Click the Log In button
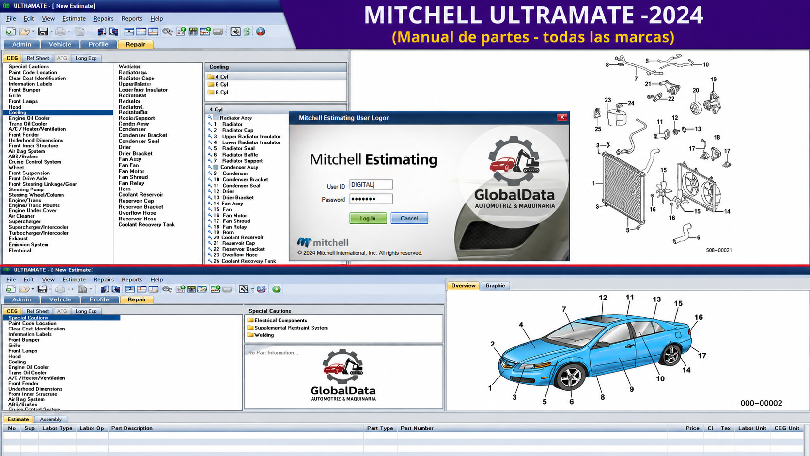Screen dimensions: 810x456 [x=368, y=219]
